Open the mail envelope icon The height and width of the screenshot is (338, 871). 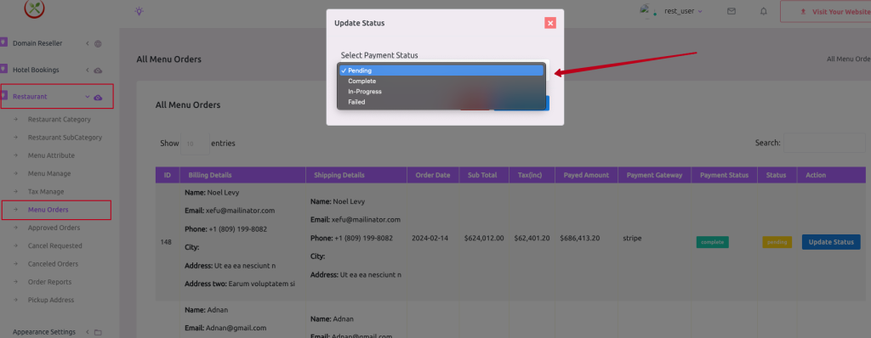tap(732, 11)
